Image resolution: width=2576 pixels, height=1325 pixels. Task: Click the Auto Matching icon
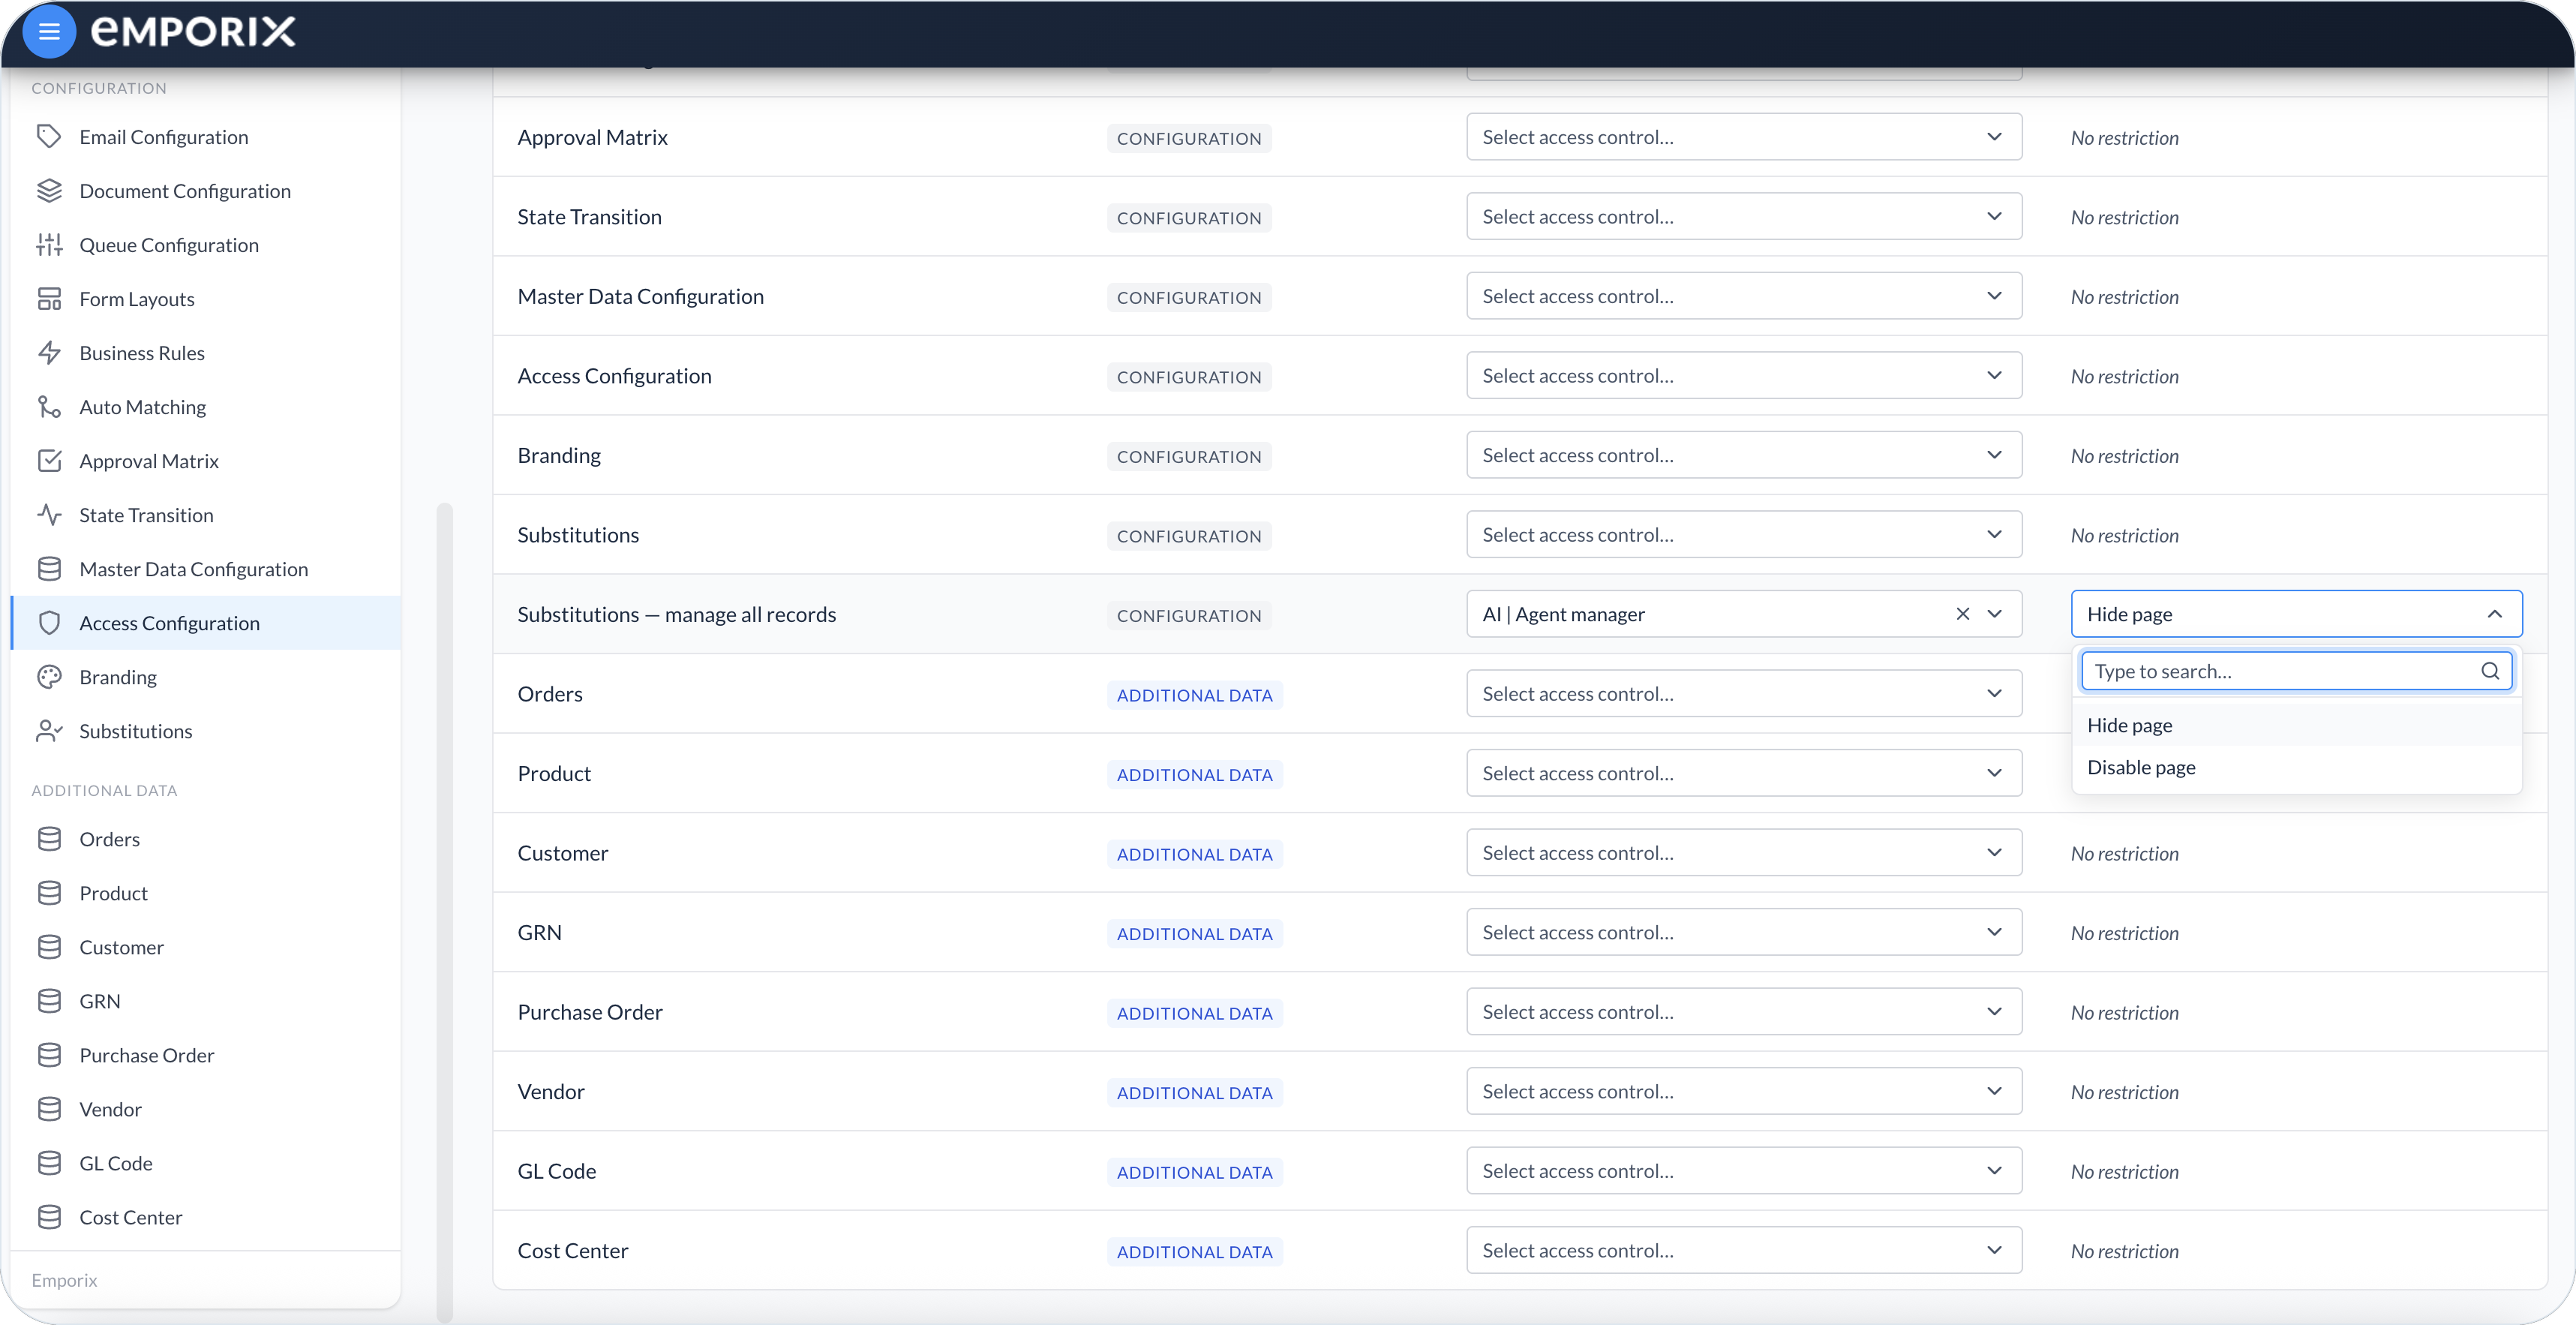[49, 406]
